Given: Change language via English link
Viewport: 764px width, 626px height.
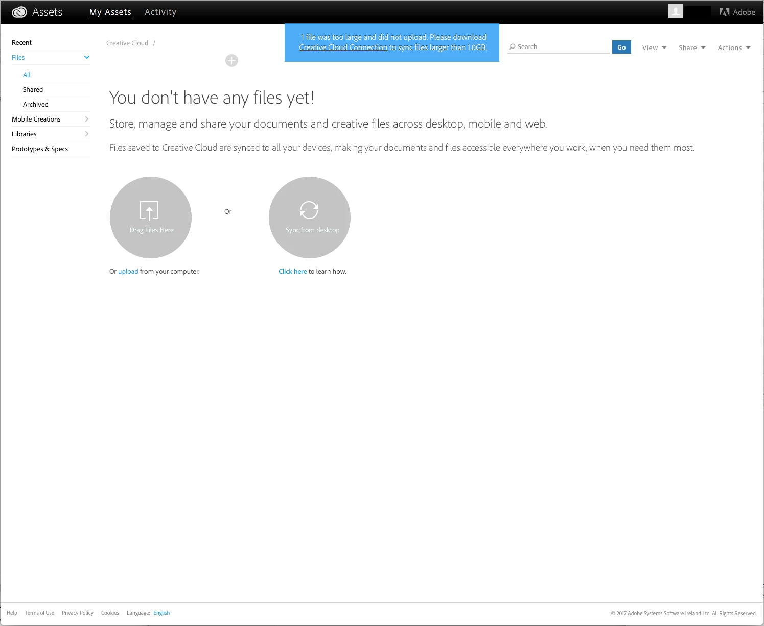Looking at the screenshot, I should (x=161, y=613).
